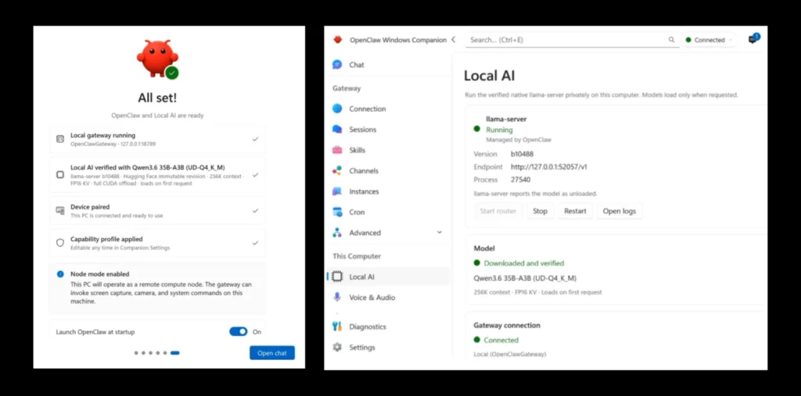The width and height of the screenshot is (801, 396).
Task: Click the Open logs button
Action: pos(620,211)
